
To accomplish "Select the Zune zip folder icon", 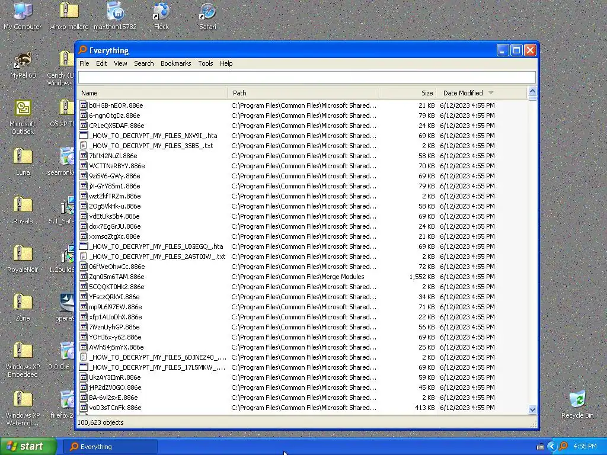I will click(23, 303).
